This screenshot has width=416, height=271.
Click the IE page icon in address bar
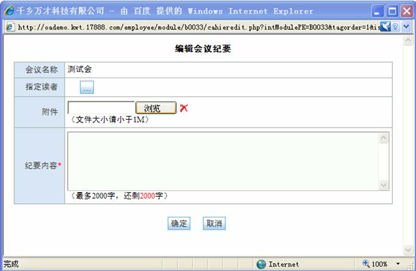pyautogui.click(x=10, y=27)
